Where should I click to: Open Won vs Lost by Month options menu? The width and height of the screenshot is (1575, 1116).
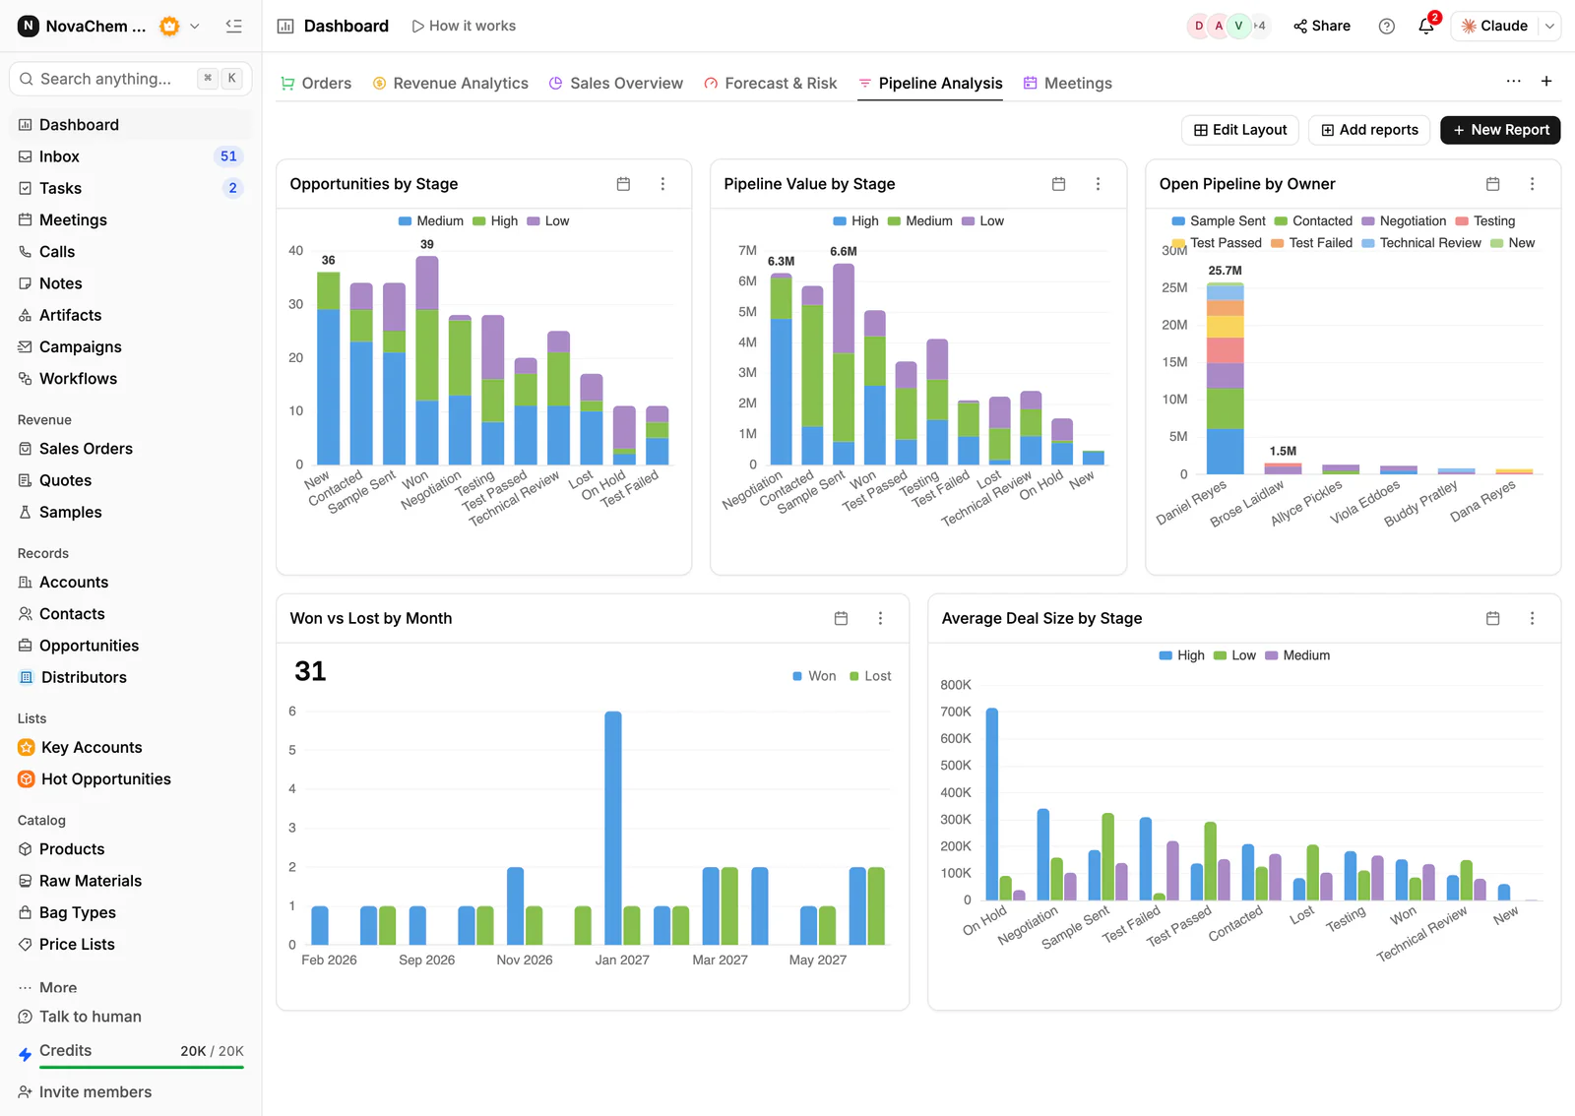point(880,618)
